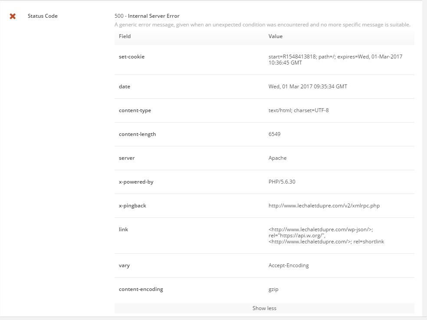Select the content-type field name
Viewport: 427px width, 320px height.
135,110
